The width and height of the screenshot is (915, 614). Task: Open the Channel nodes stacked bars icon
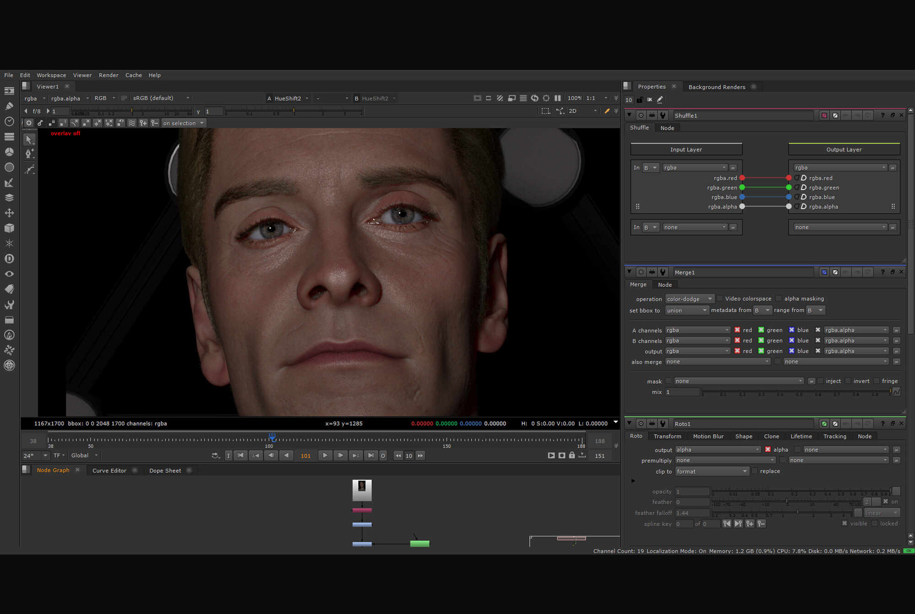[x=9, y=137]
